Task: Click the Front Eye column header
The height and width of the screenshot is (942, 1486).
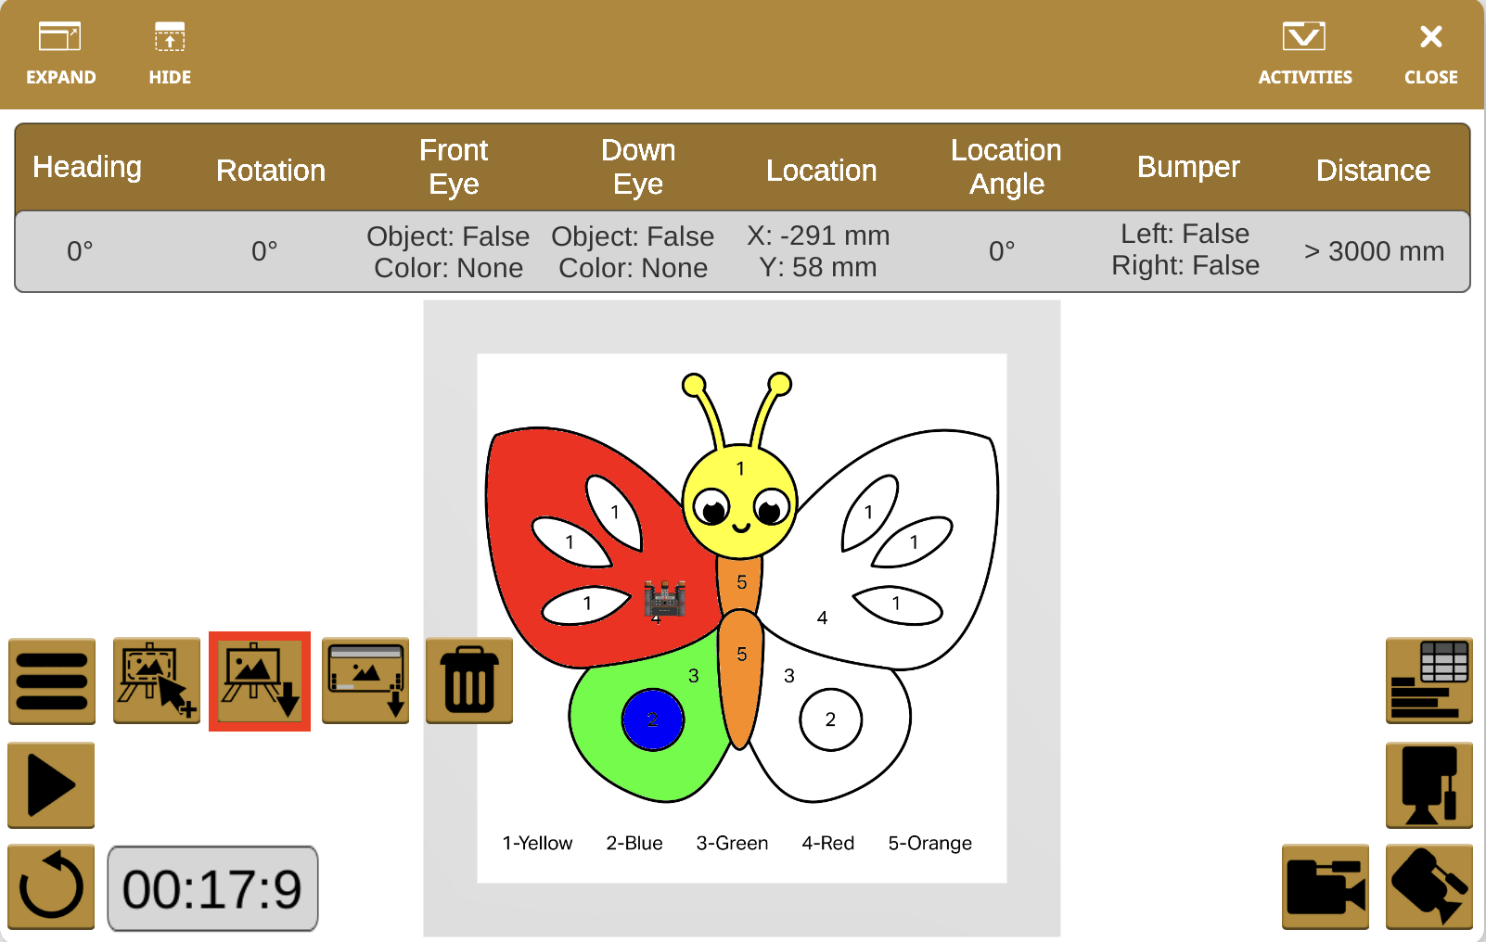Action: point(453,167)
